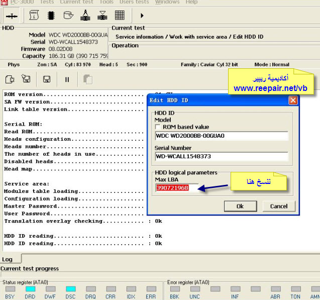Click the 'Service area:' log line
This screenshot has height=300, width=320.
pos(27,184)
